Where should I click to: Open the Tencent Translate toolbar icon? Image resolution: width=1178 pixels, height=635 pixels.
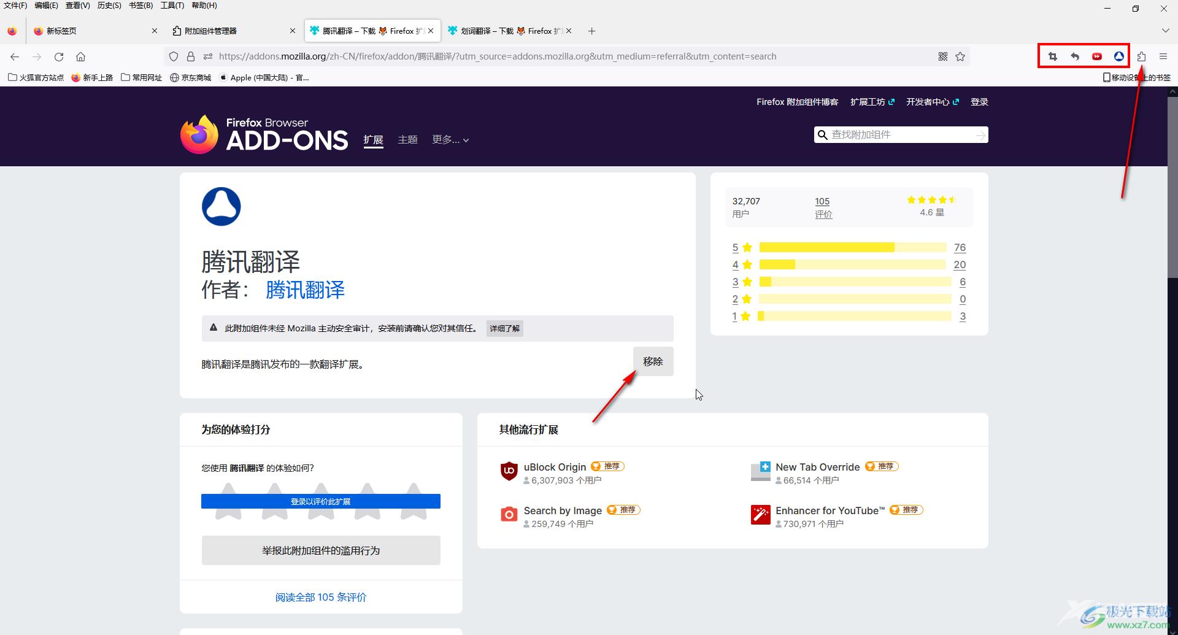pyautogui.click(x=1119, y=56)
